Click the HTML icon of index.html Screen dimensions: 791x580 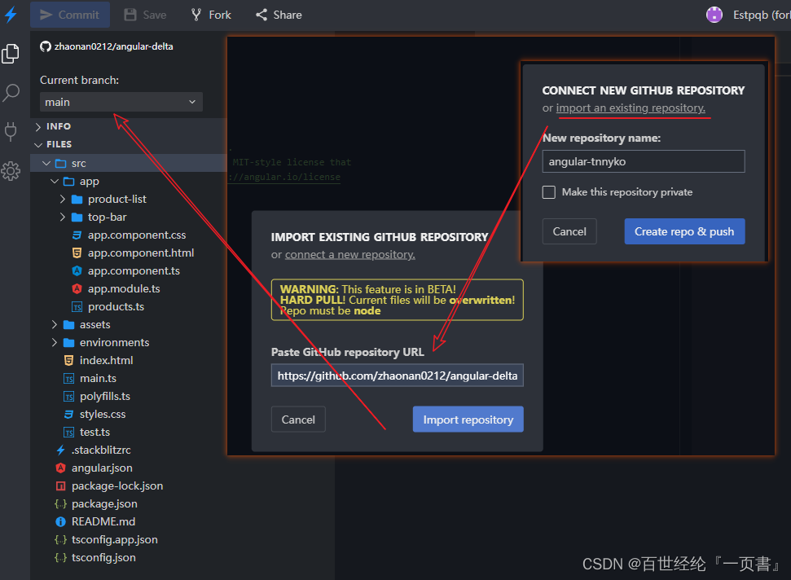click(68, 361)
